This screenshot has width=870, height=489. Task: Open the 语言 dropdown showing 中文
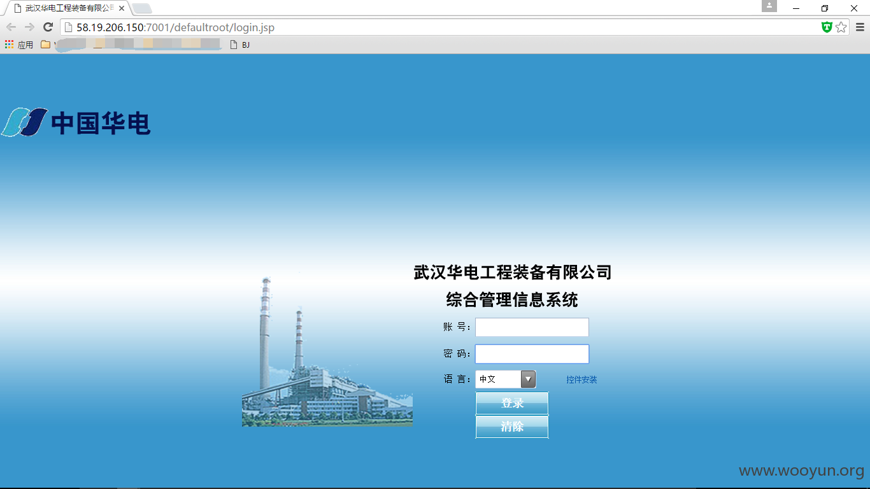506,379
